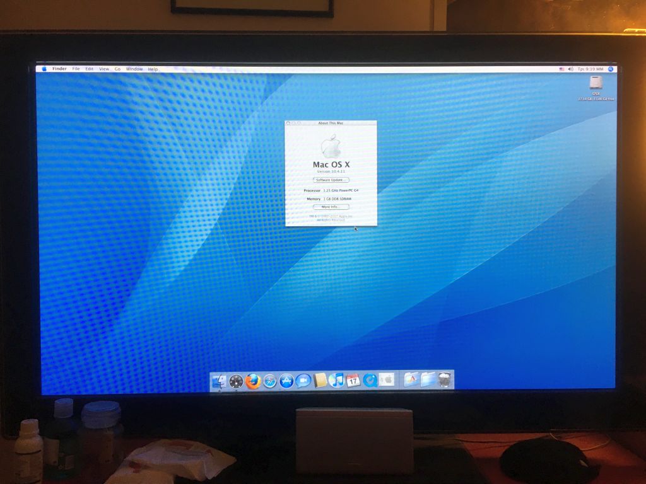Open the View menu

[x=104, y=69]
